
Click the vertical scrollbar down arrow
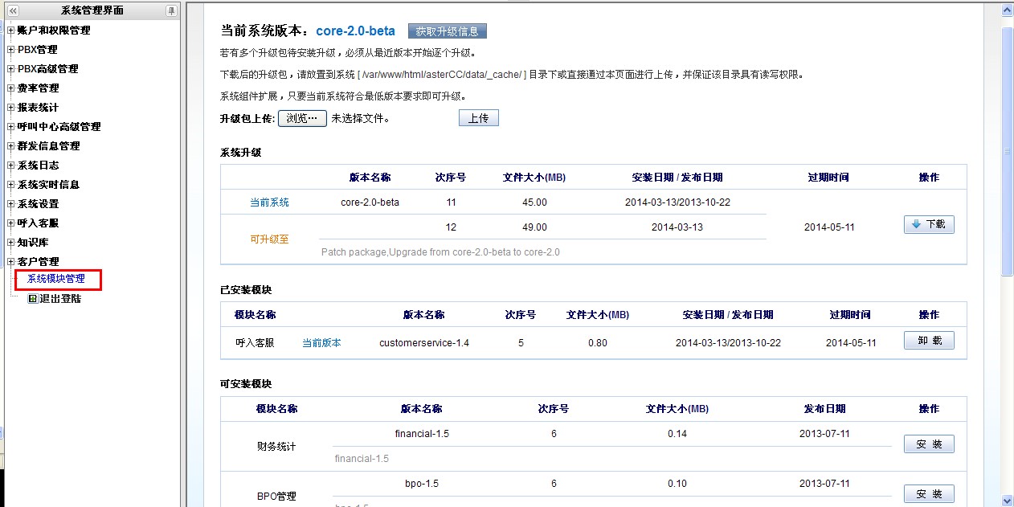[x=1007, y=500]
